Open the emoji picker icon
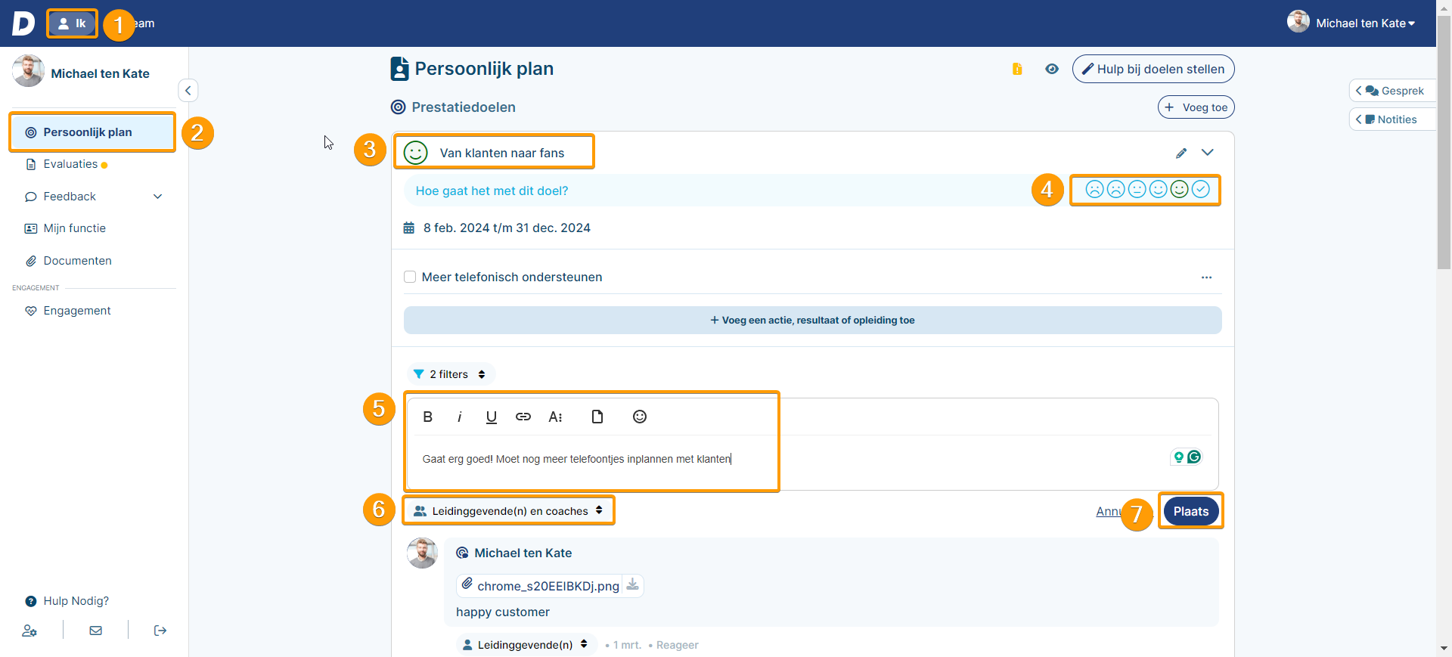 pyautogui.click(x=640, y=417)
